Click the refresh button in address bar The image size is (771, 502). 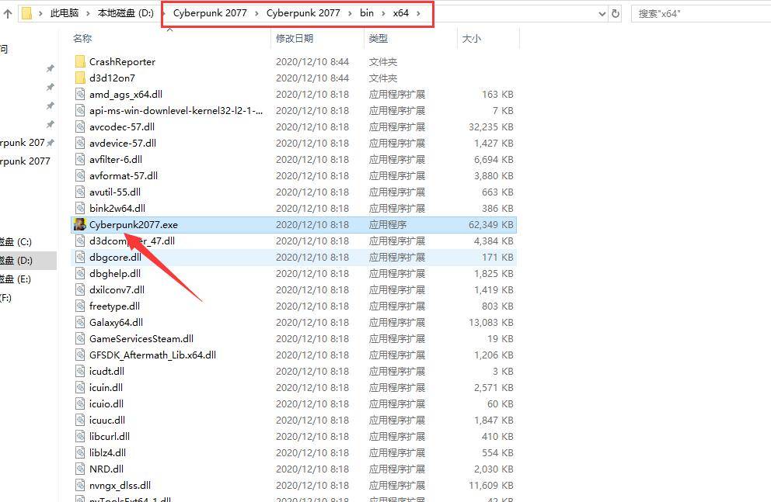point(615,14)
